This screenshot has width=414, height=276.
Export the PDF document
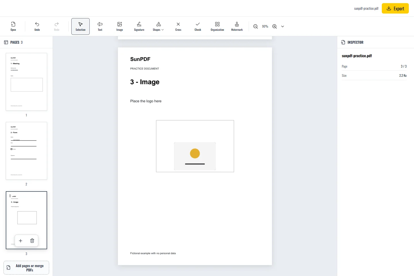tap(395, 8)
